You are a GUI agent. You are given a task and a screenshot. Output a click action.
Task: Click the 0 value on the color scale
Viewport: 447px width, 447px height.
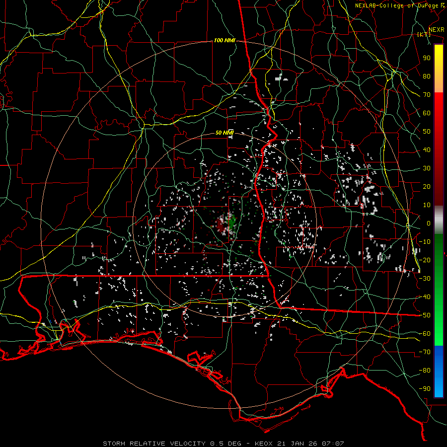(429, 223)
